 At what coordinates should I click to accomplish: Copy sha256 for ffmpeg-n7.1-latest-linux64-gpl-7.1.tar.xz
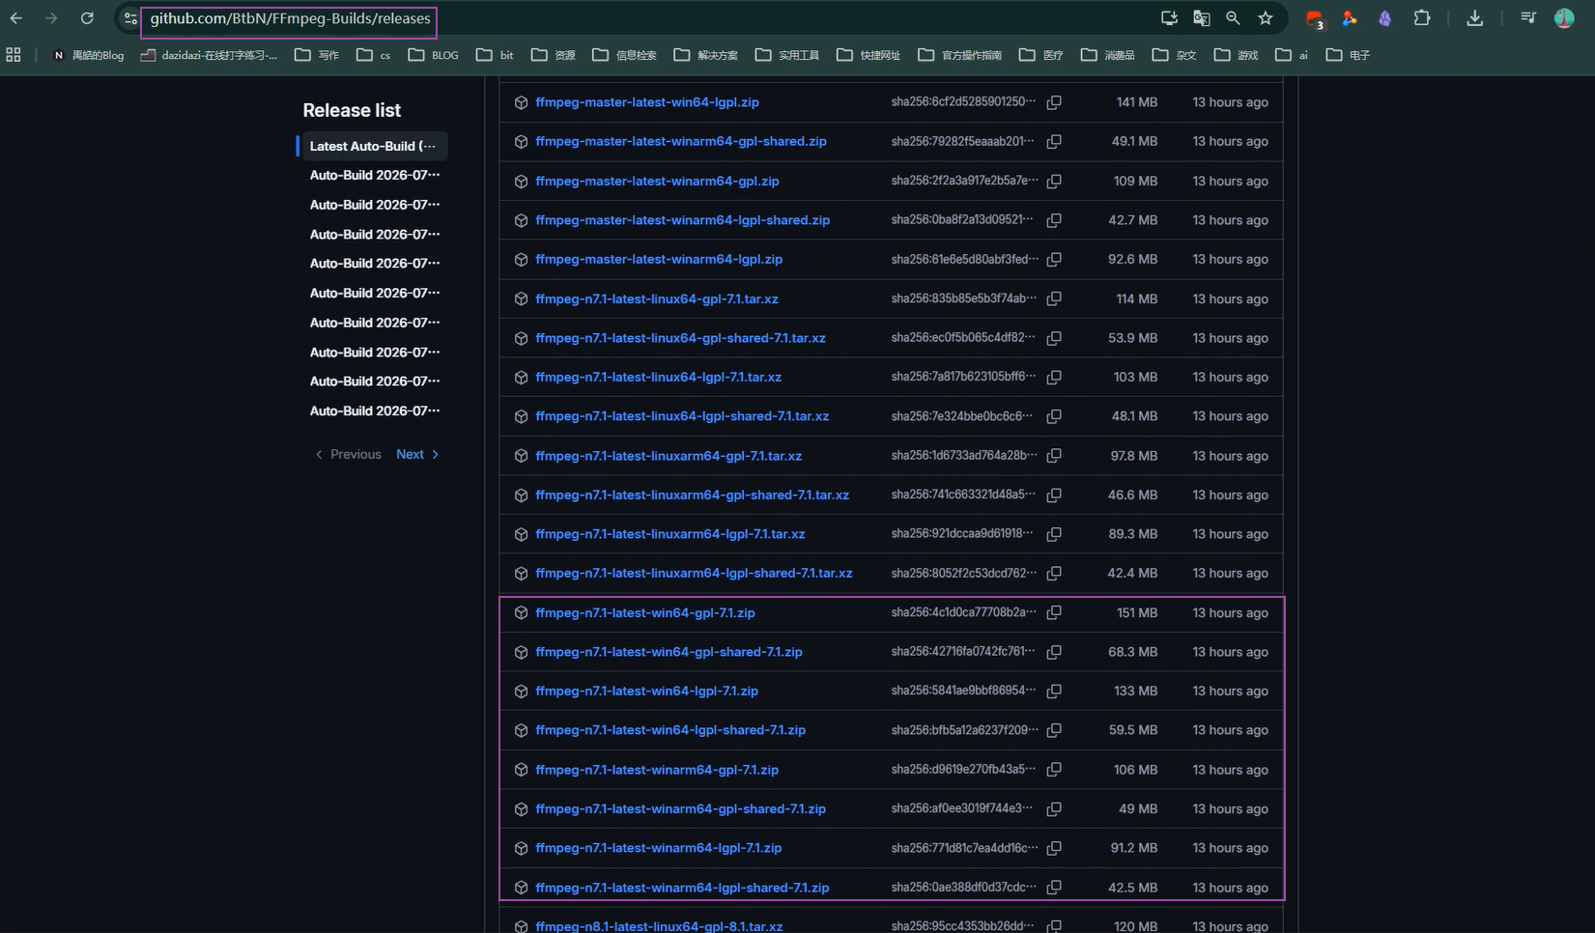click(x=1054, y=298)
